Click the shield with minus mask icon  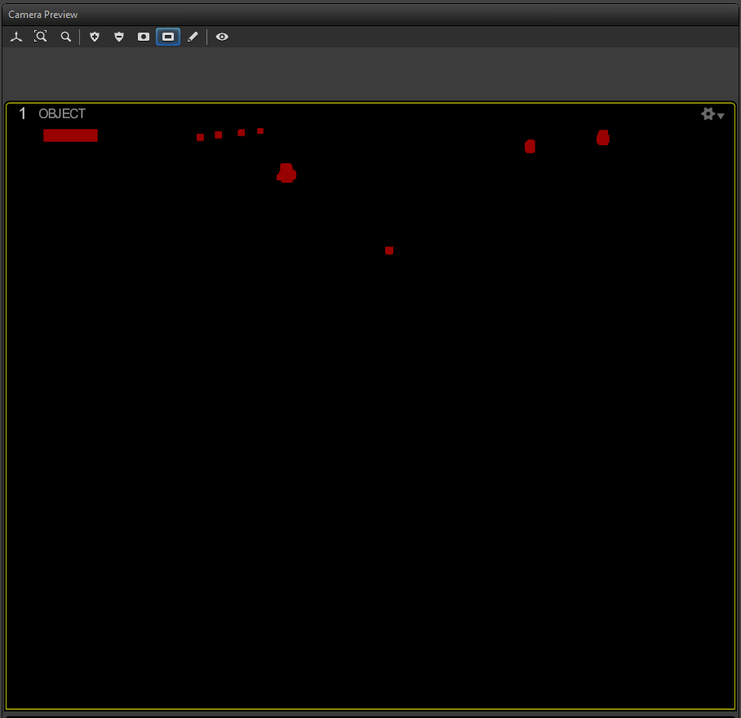pyautogui.click(x=119, y=37)
